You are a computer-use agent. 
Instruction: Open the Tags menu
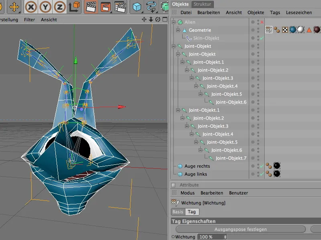coord(275,12)
